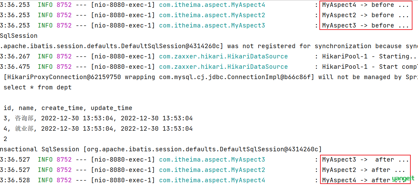Screen dimensions: 418x185
Task: Click the 'id, name, create_time, update_time' columns line
Action: pos(68,108)
